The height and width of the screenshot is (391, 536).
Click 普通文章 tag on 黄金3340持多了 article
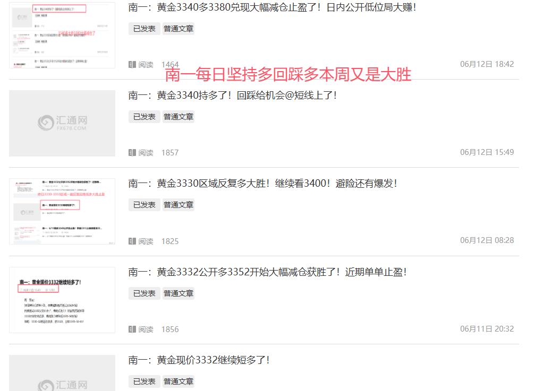coord(178,117)
